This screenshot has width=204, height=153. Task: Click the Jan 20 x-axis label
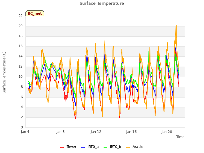click(167, 132)
